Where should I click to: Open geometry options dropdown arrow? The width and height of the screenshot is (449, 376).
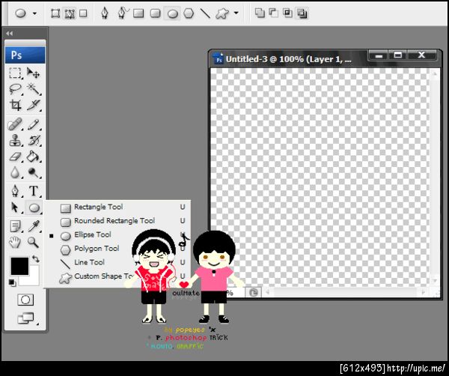pos(236,13)
